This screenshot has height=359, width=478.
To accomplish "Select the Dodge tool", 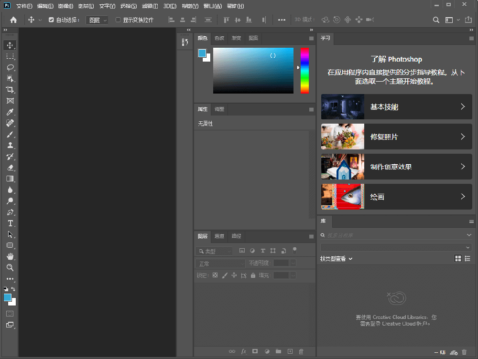I will click(10, 201).
